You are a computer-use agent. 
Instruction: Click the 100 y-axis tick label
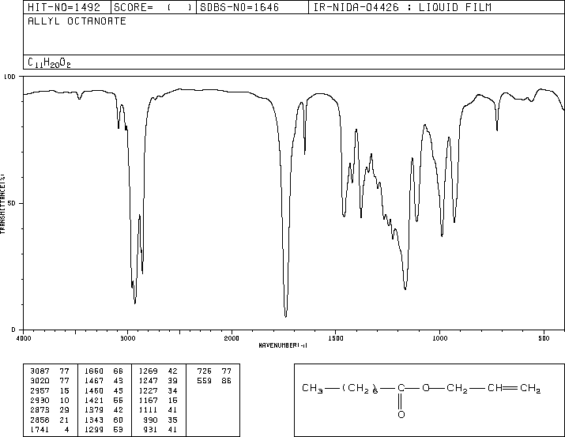(9, 77)
